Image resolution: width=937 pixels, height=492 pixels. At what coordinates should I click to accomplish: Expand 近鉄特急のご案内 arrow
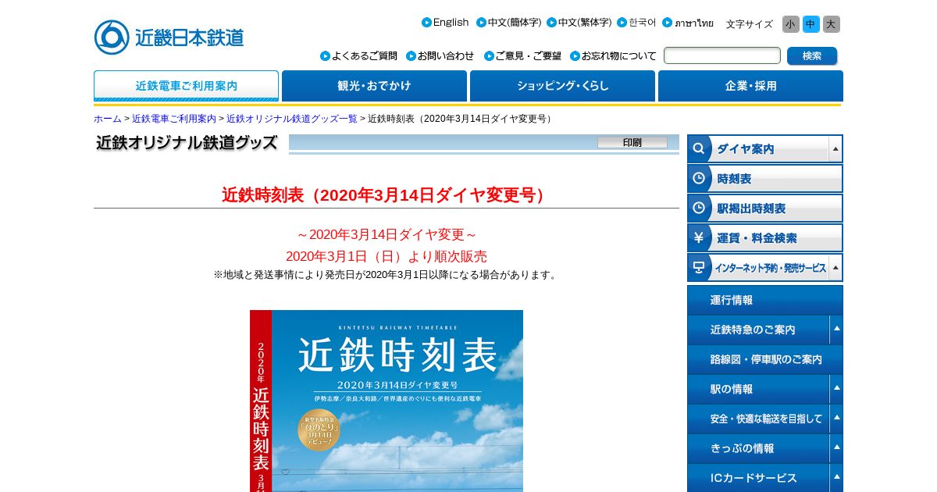[x=835, y=330]
